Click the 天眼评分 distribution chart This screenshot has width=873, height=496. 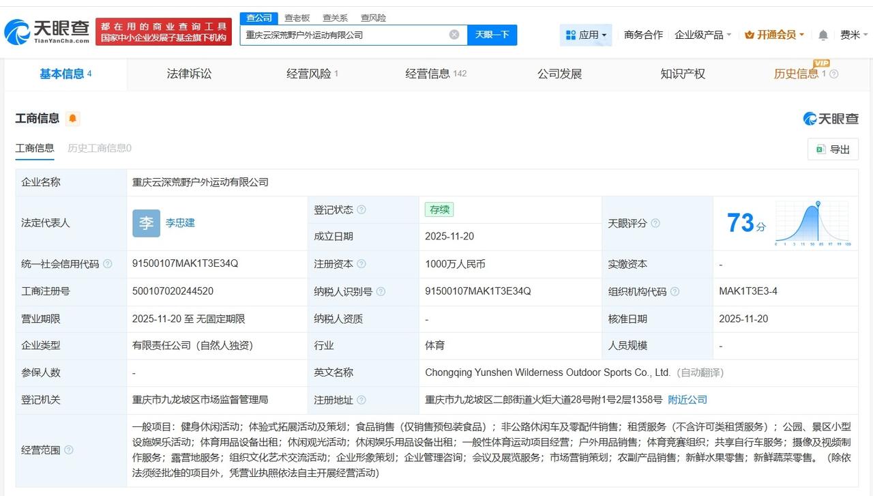(812, 223)
